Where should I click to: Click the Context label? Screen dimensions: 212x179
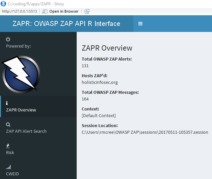[x=90, y=109]
